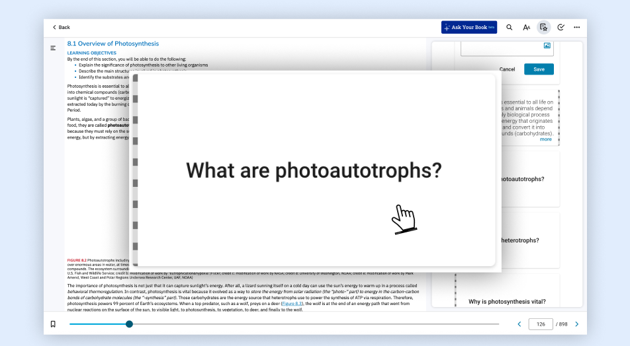Click the flashcard text input box
630x346 pixels.
507,49
